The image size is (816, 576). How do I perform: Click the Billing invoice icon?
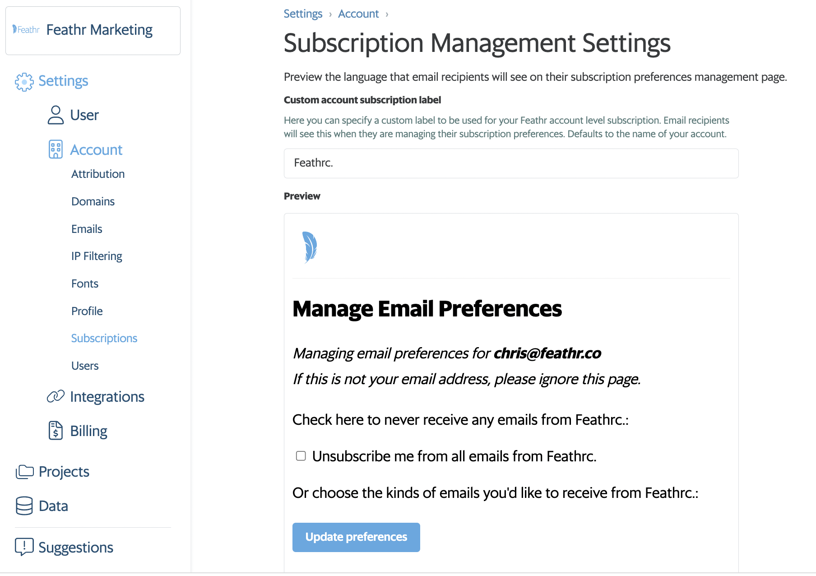click(56, 431)
